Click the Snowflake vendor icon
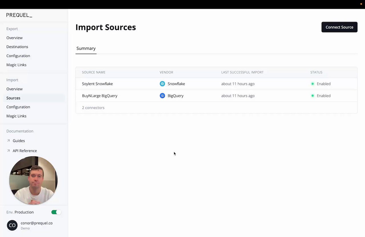Screen dimensions: 365x237 (162, 84)
